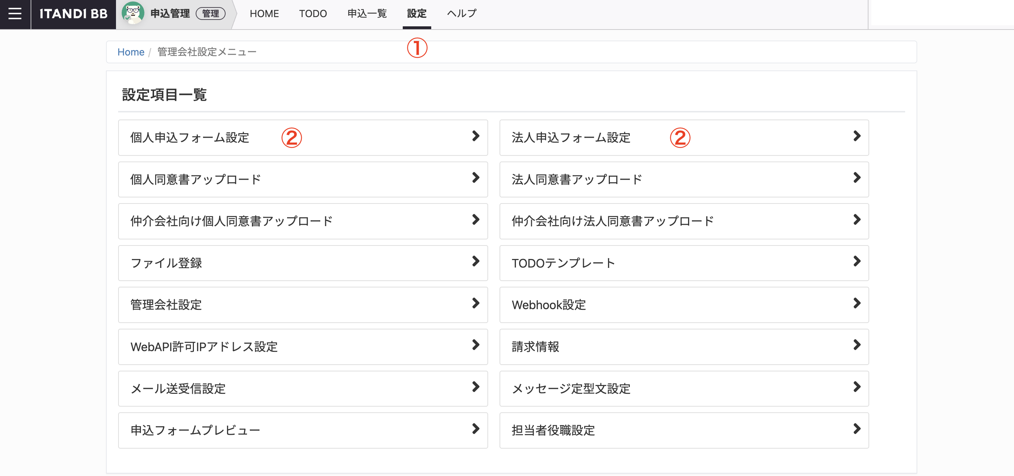Open the TODO tab
This screenshot has height=476, width=1014.
(x=313, y=14)
